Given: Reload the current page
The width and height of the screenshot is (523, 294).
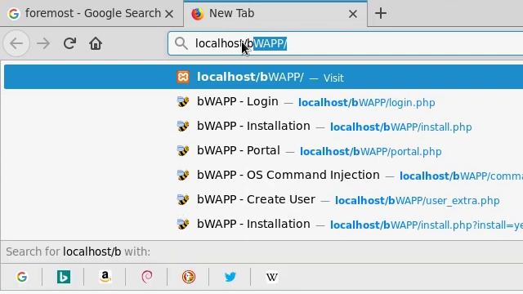Looking at the screenshot, I should tap(69, 43).
